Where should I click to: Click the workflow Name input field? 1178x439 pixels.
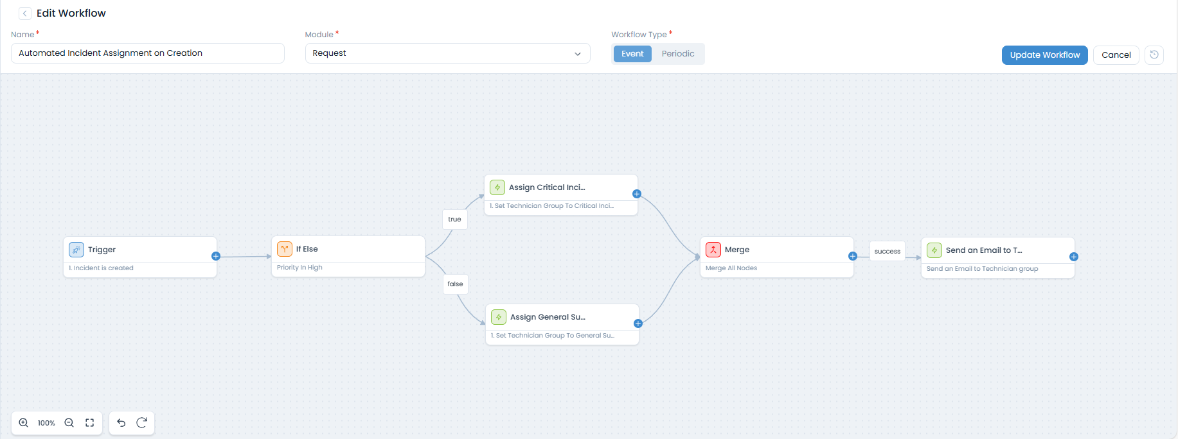click(148, 53)
